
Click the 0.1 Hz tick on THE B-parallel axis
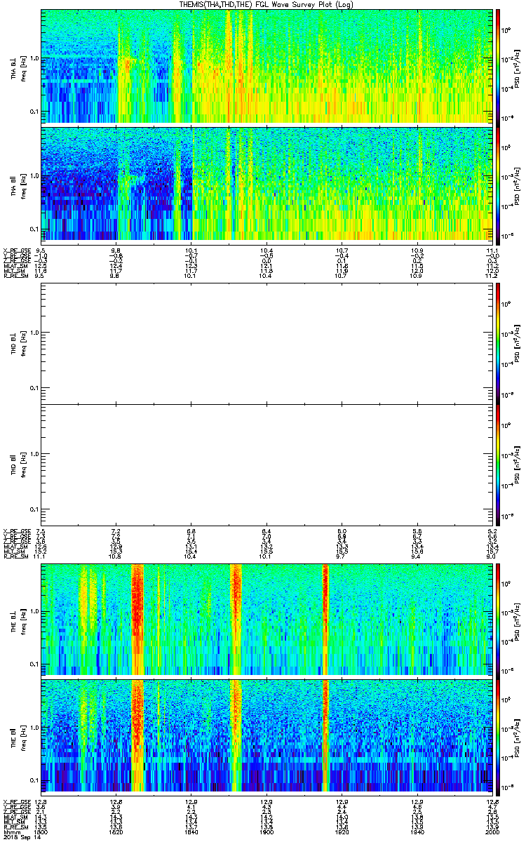(35, 780)
